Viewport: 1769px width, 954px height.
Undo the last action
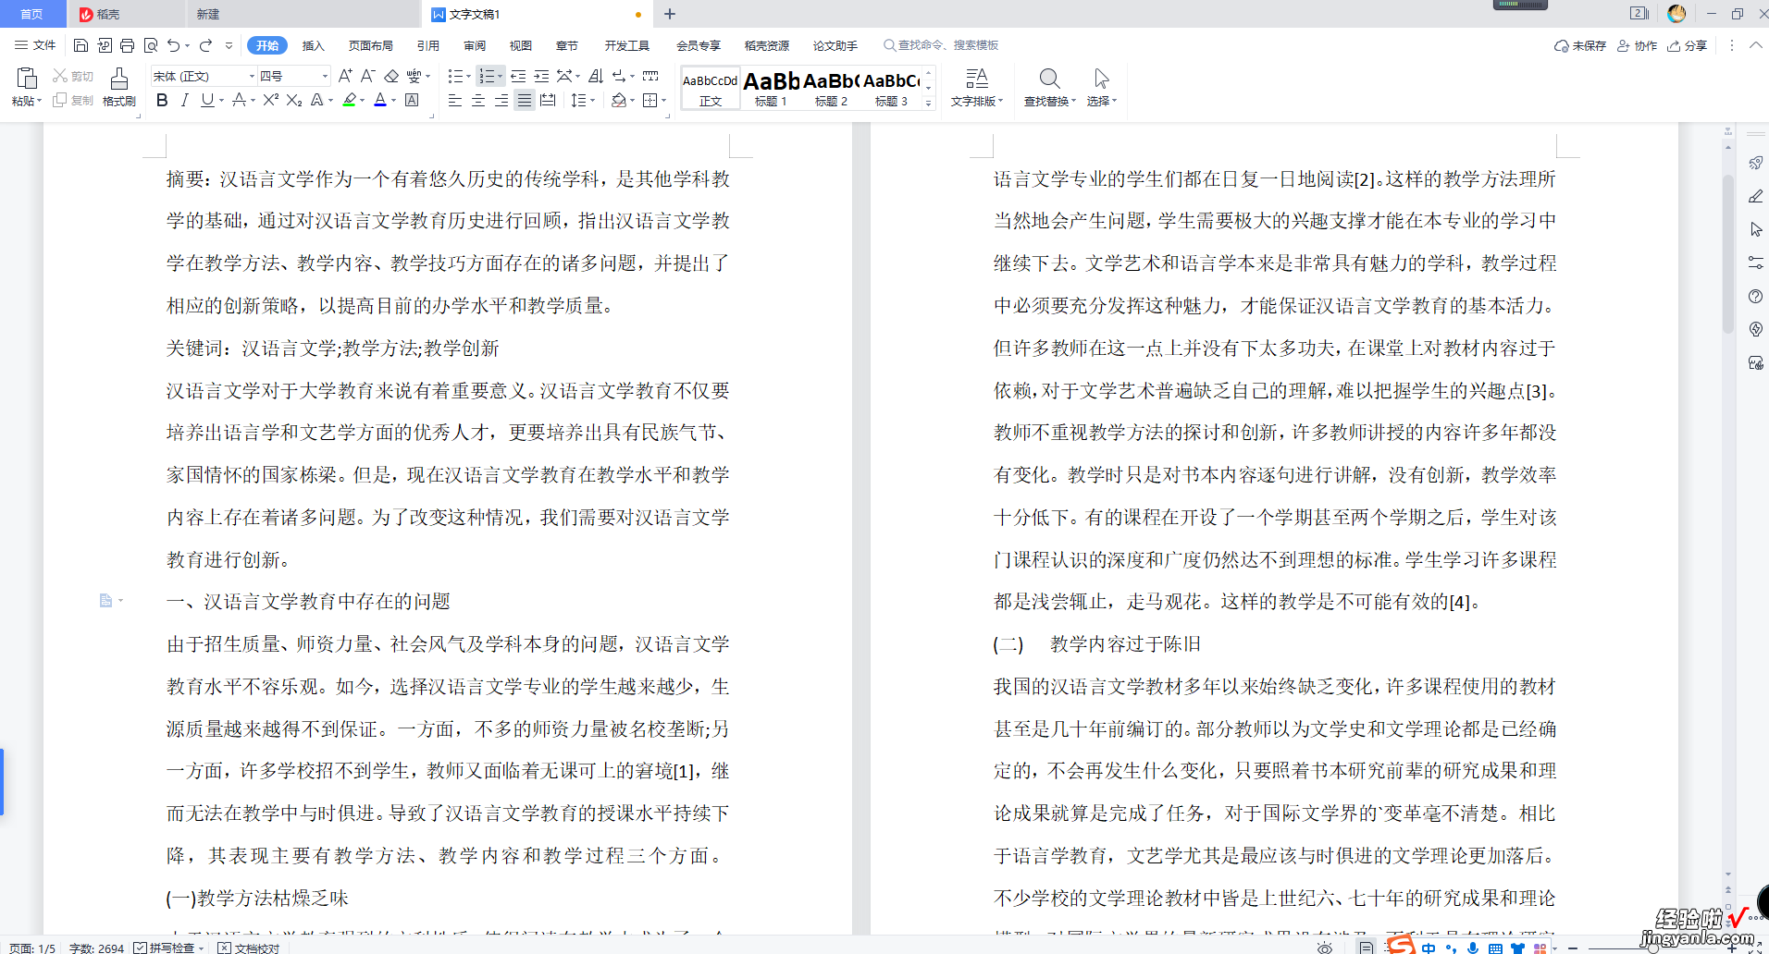[x=173, y=45]
